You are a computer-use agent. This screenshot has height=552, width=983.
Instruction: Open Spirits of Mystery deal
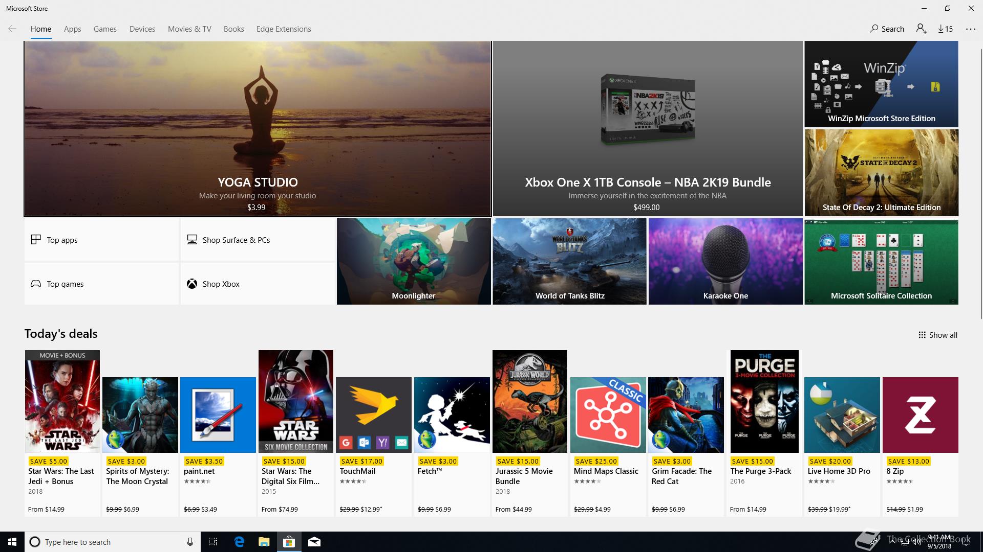(x=140, y=446)
